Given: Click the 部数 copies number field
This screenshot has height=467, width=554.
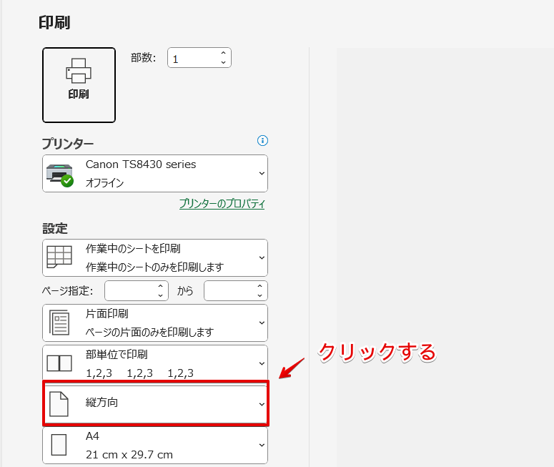Looking at the screenshot, I should coord(199,58).
